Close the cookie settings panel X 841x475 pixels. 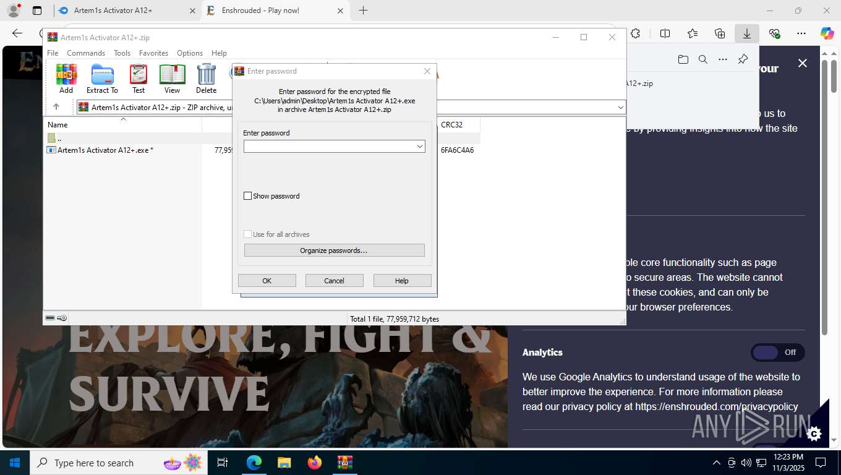coord(803,63)
